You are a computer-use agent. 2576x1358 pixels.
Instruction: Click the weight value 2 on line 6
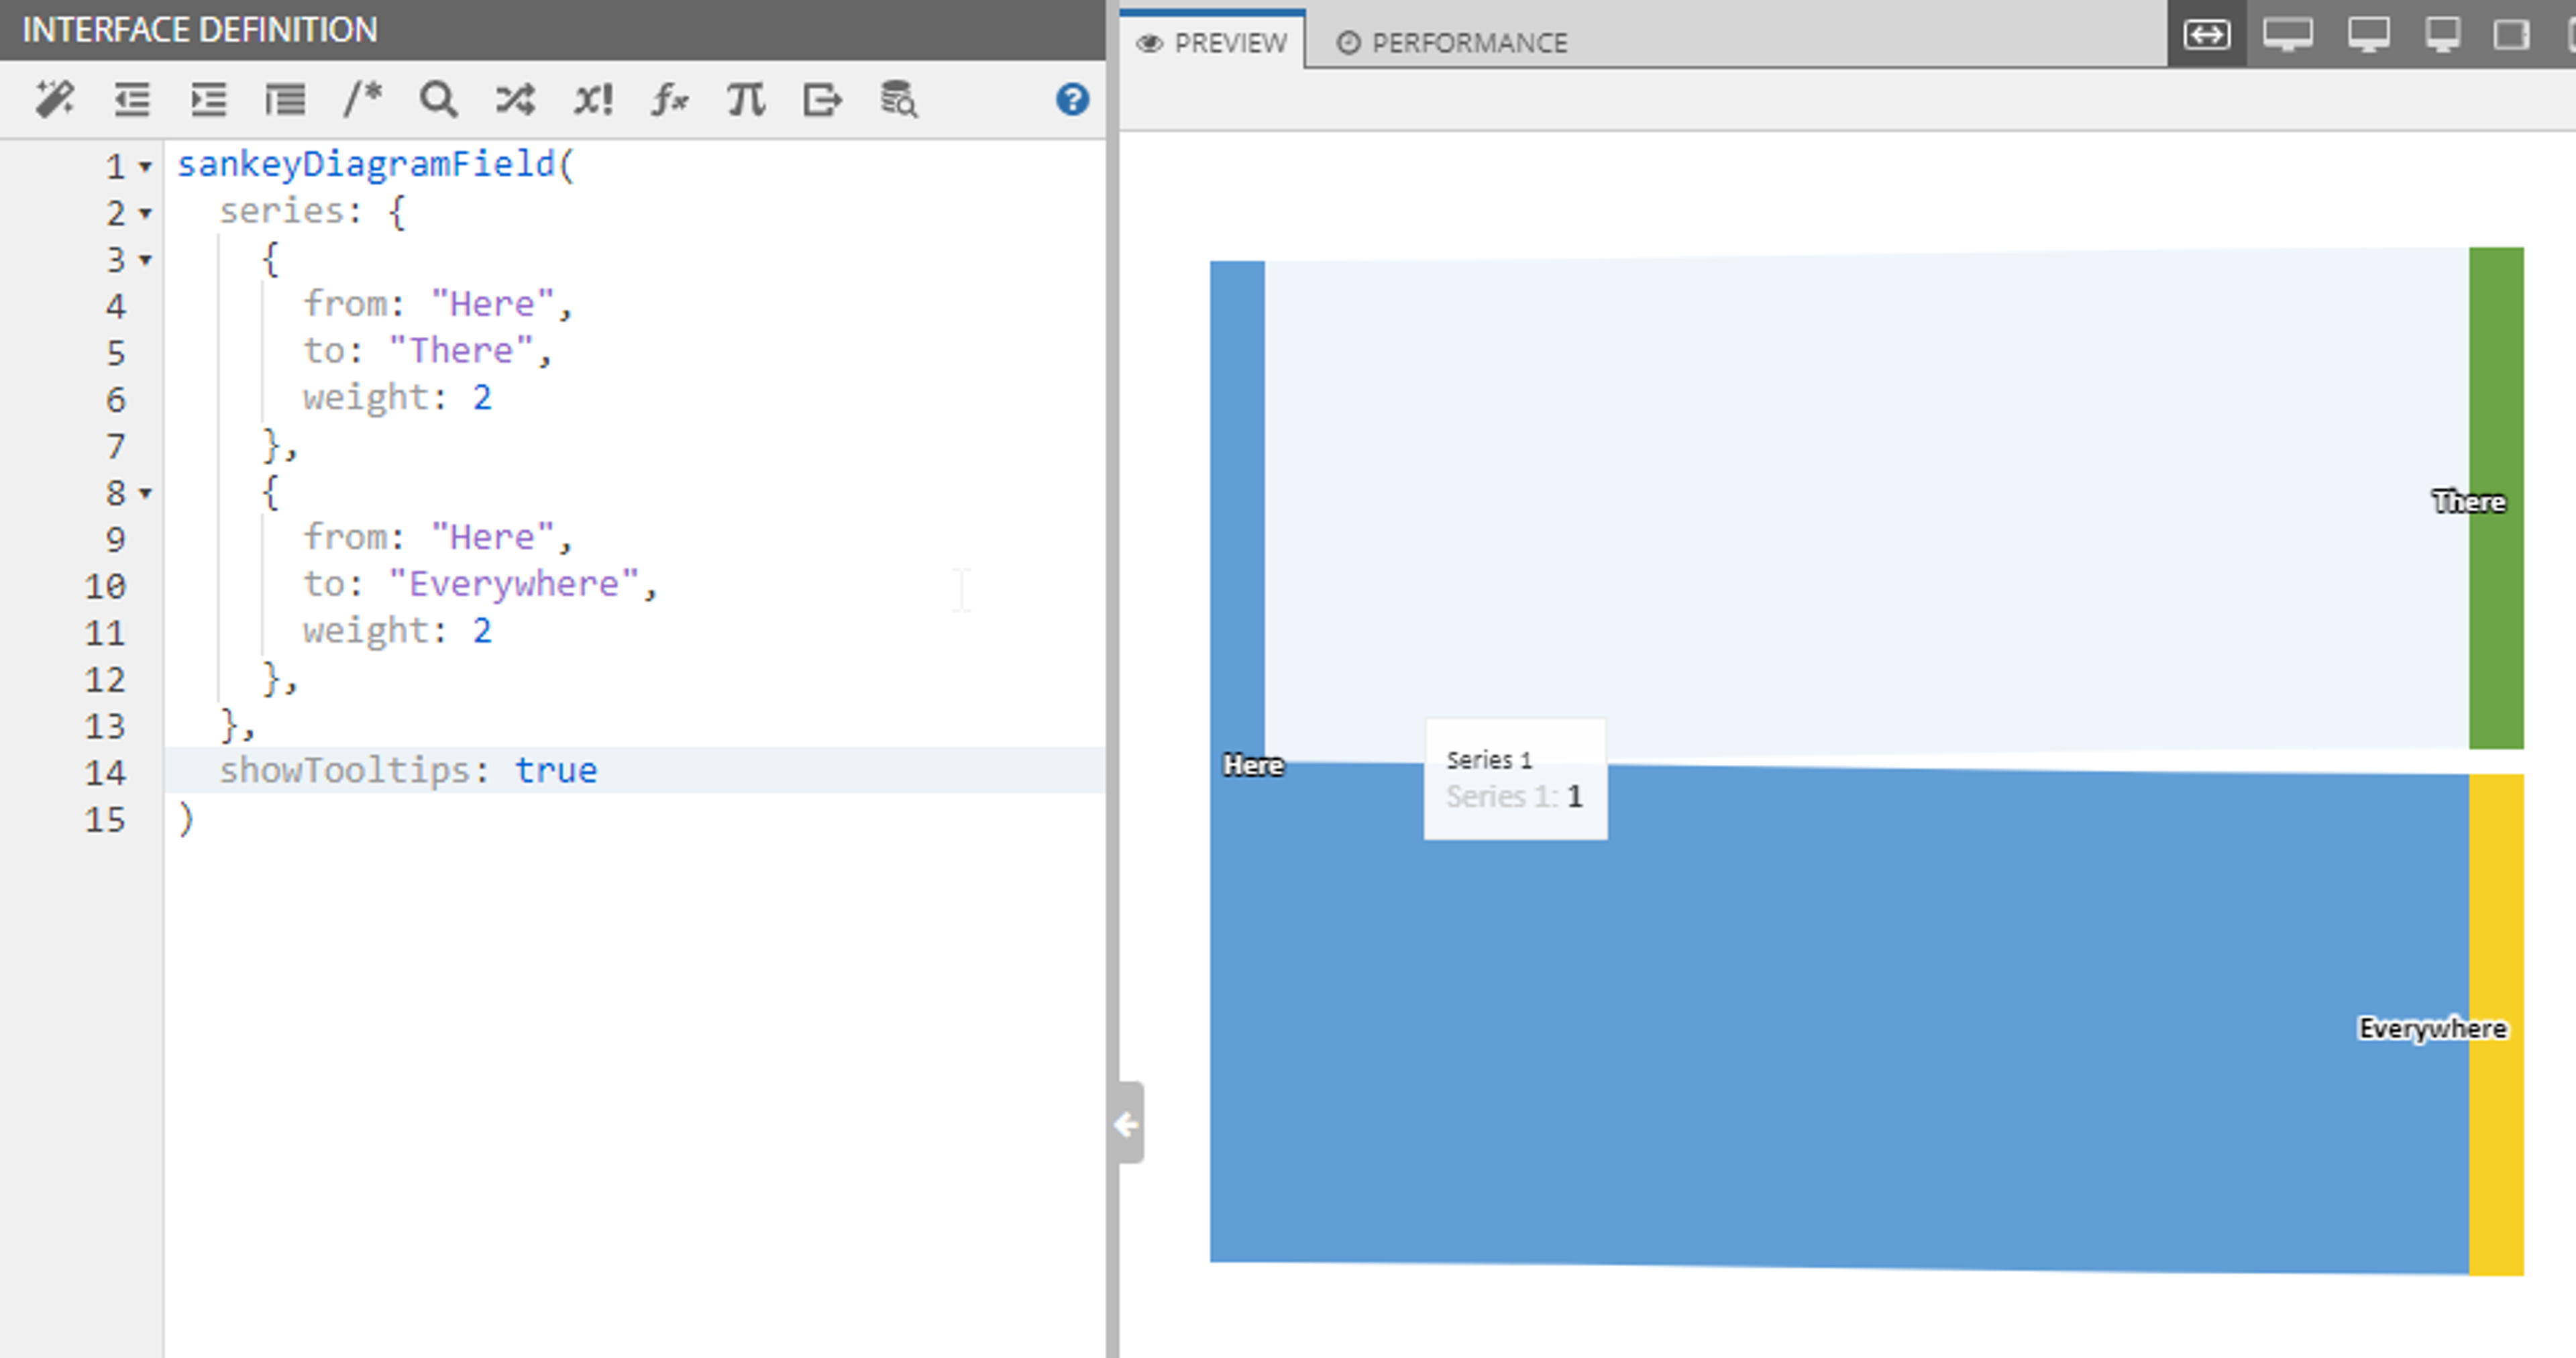point(482,398)
